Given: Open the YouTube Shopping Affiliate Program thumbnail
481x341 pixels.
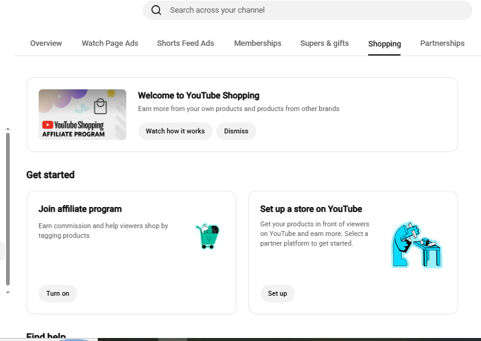Looking at the screenshot, I should tap(82, 115).
